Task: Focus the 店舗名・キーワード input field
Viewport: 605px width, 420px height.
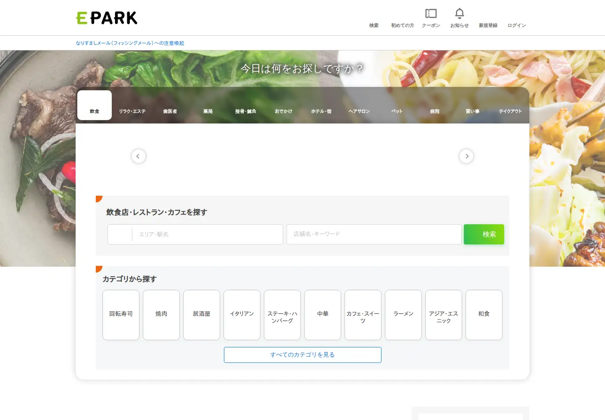Action: (x=374, y=234)
